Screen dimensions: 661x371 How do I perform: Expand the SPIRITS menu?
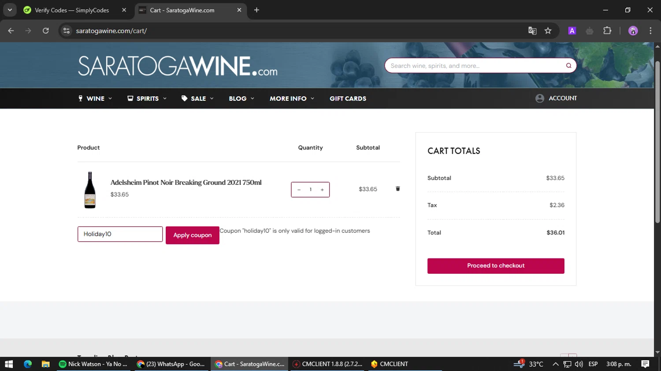pyautogui.click(x=147, y=99)
